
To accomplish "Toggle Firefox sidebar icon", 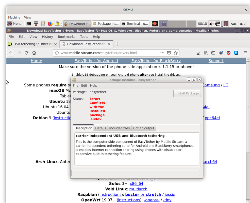I will (213, 53).
